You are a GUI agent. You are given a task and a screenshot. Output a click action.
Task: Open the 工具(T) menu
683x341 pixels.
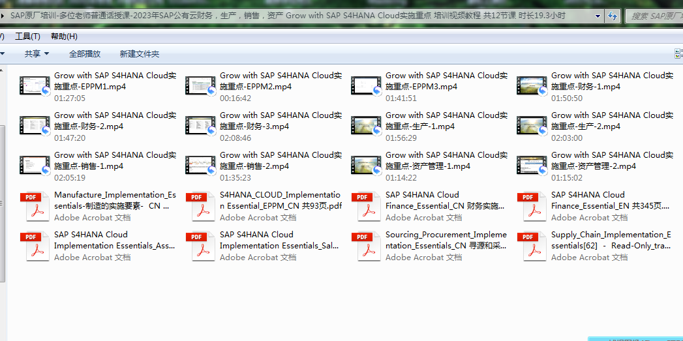coord(27,37)
